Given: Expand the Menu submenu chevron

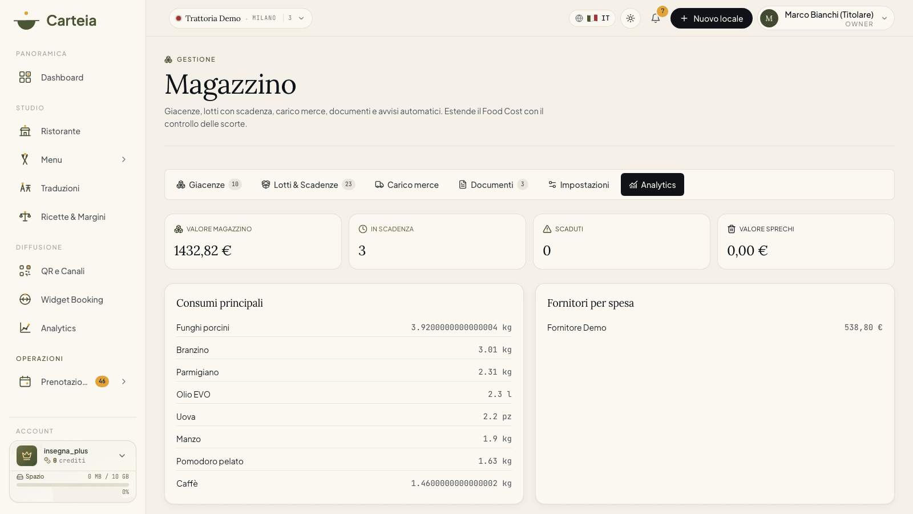Looking at the screenshot, I should pos(124,160).
